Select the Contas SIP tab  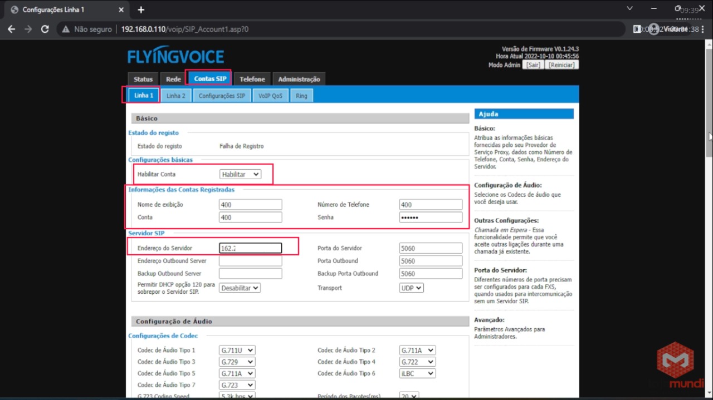click(210, 78)
